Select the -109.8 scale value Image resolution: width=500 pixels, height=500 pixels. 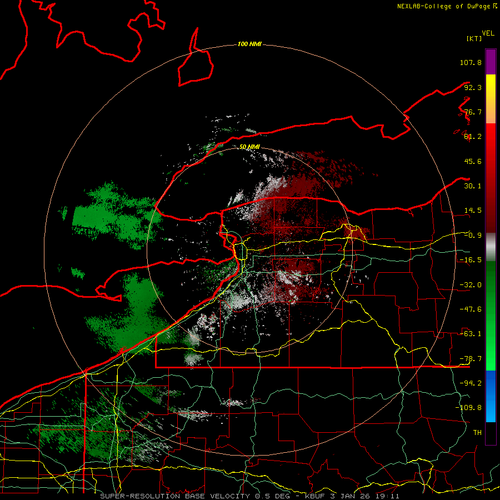[x=468, y=408]
